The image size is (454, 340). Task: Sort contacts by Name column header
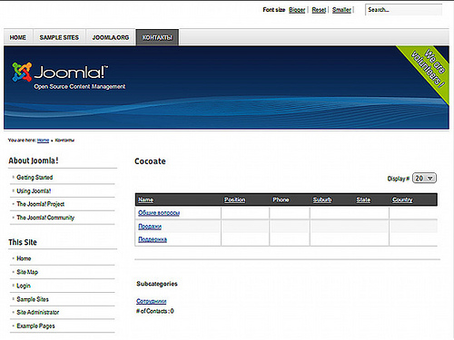[145, 199]
